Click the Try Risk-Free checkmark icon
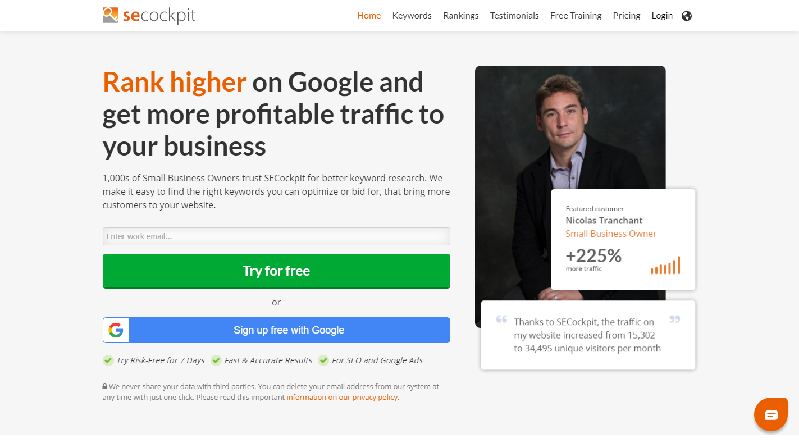The height and width of the screenshot is (443, 799). point(108,360)
